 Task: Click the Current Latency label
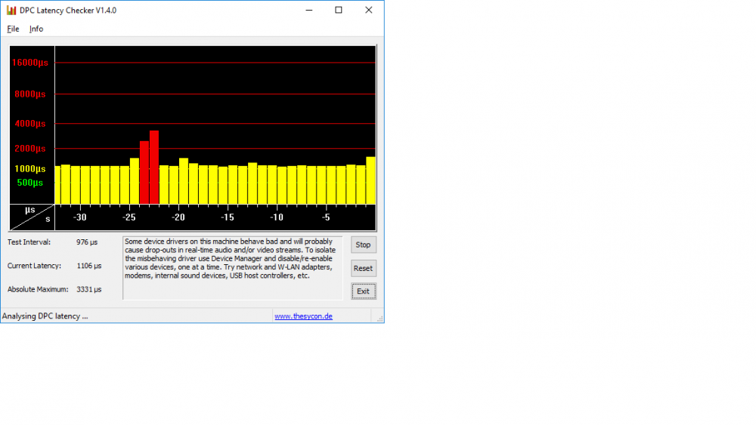tap(34, 266)
